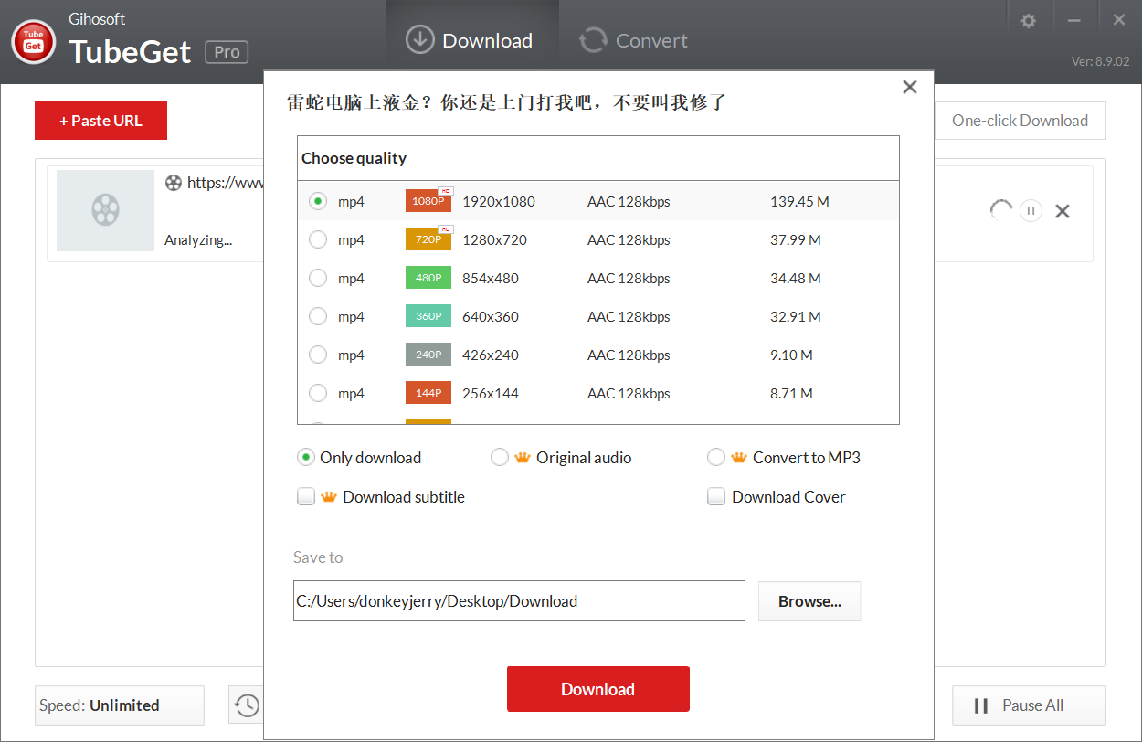Click the red Download button

tap(597, 689)
